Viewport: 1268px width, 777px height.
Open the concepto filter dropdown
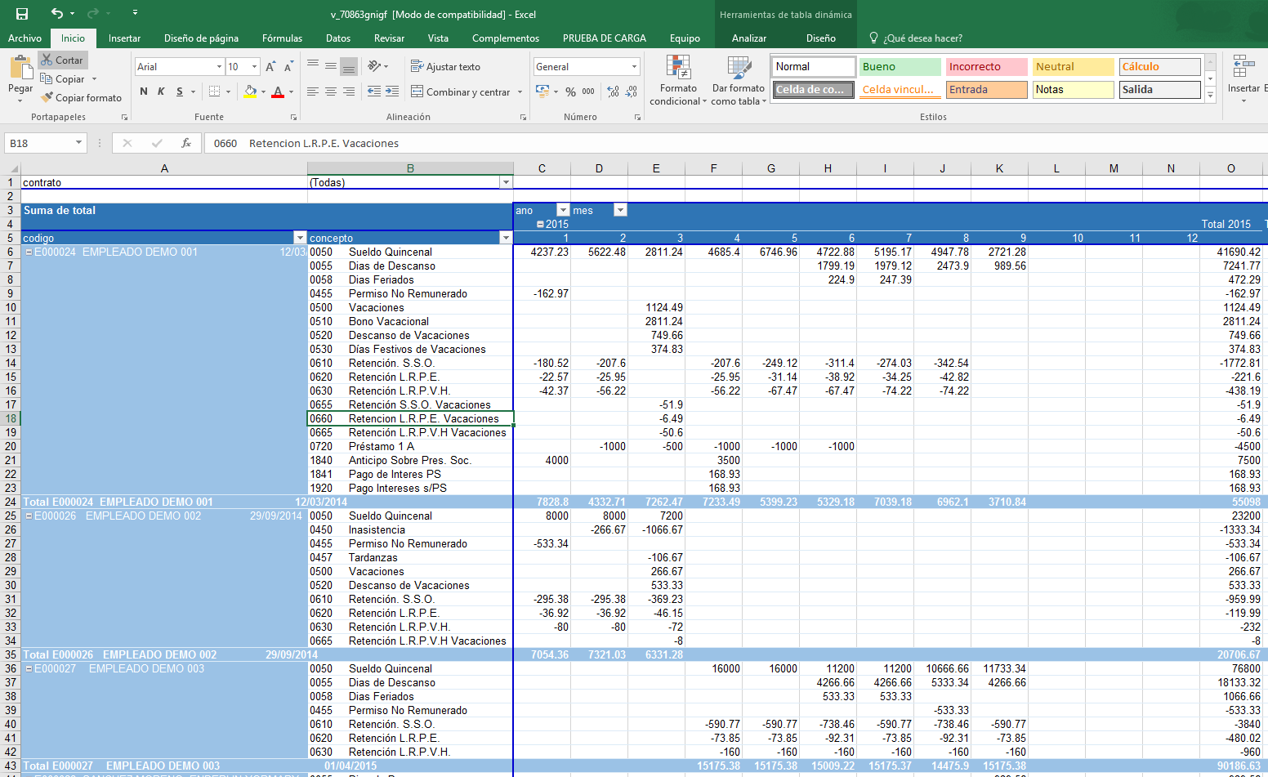click(x=506, y=238)
